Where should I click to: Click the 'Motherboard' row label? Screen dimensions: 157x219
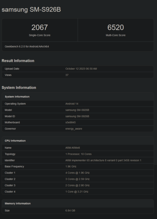pos(12,122)
